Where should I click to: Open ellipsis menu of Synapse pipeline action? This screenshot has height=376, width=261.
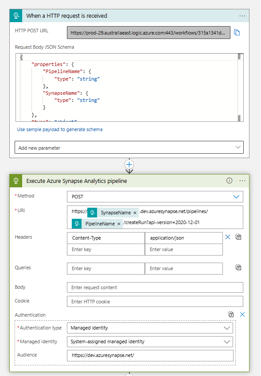(x=242, y=181)
